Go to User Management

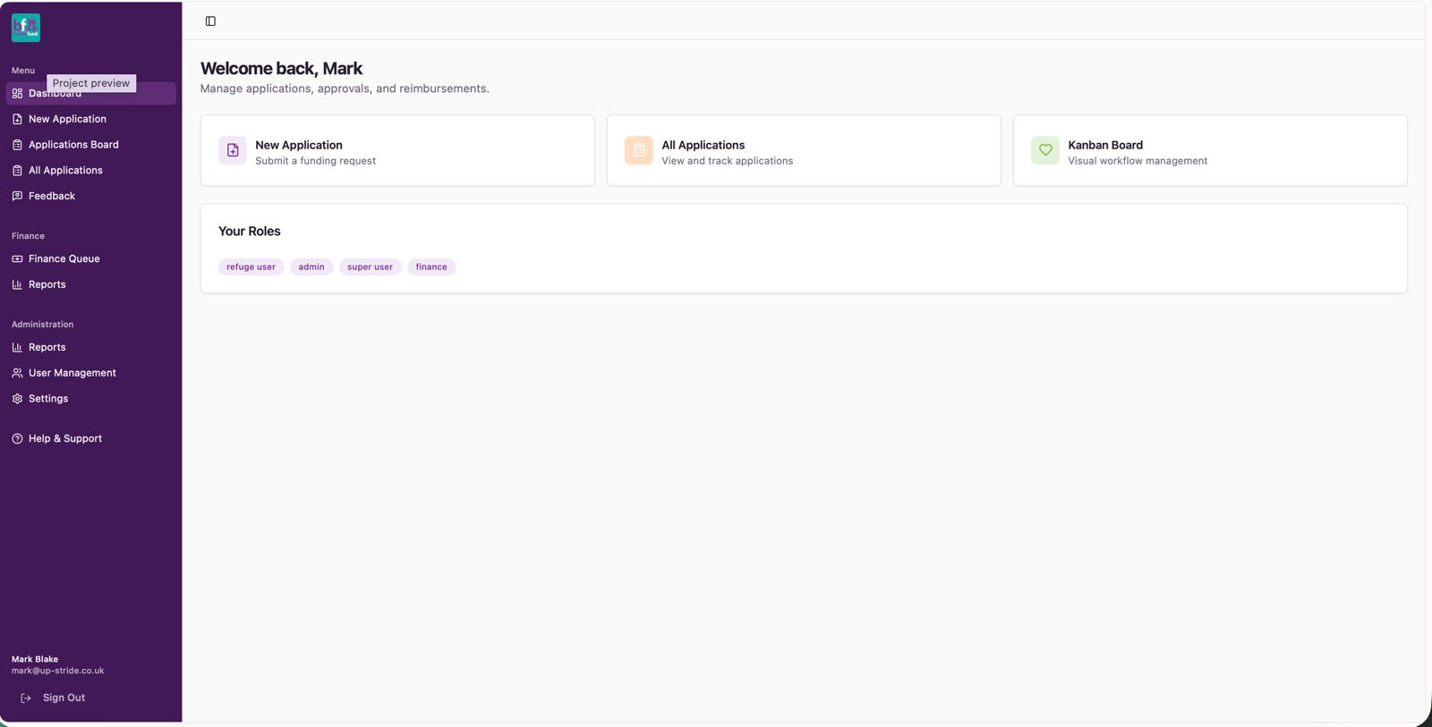[x=91, y=373]
